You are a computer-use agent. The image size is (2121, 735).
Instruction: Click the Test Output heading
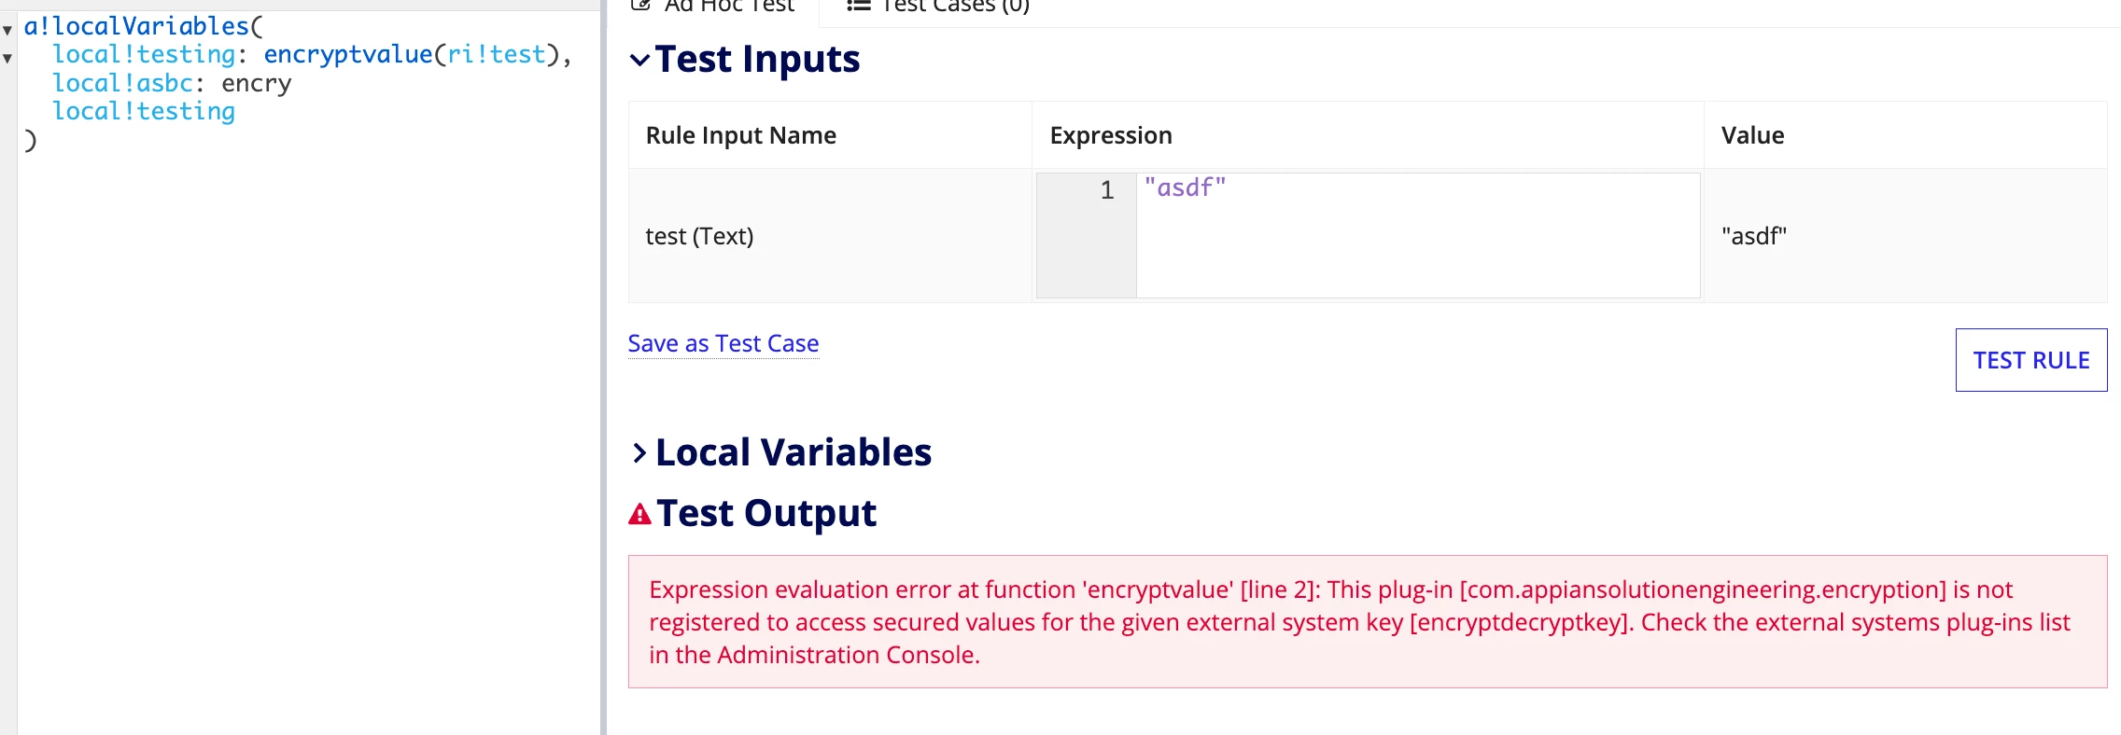pos(766,513)
